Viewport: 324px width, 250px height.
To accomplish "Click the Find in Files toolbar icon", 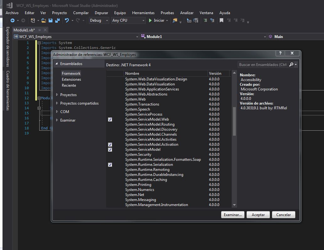I will pos(175,20).
